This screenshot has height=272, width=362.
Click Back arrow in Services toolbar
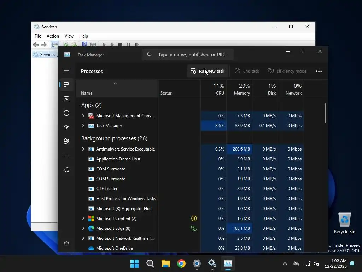(36, 45)
